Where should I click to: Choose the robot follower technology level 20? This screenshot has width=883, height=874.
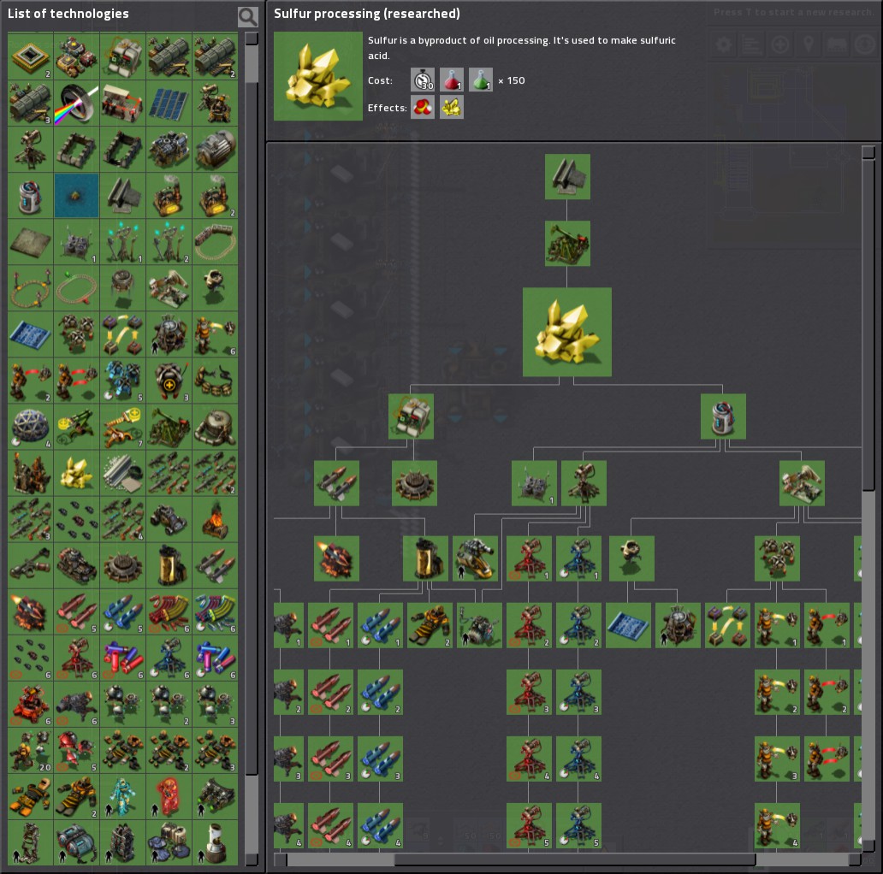[x=31, y=750]
